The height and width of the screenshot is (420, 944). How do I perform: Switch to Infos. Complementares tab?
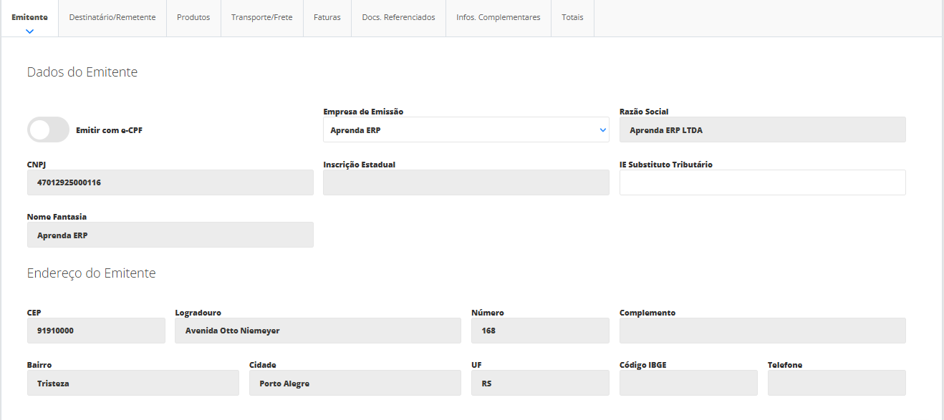498,17
